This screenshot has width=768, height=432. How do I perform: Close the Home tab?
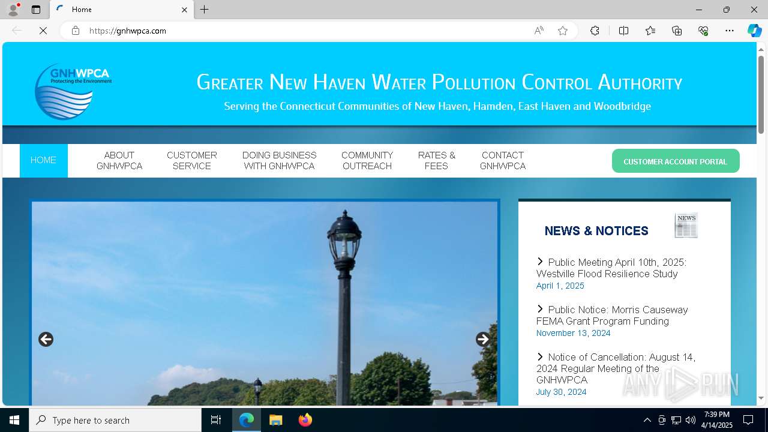184,10
